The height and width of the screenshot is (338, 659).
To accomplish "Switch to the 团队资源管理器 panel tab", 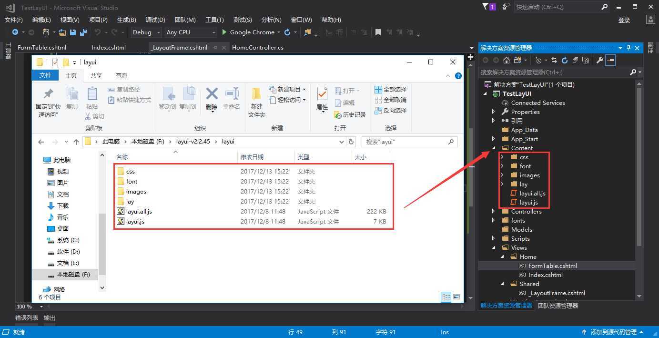I will [x=558, y=306].
